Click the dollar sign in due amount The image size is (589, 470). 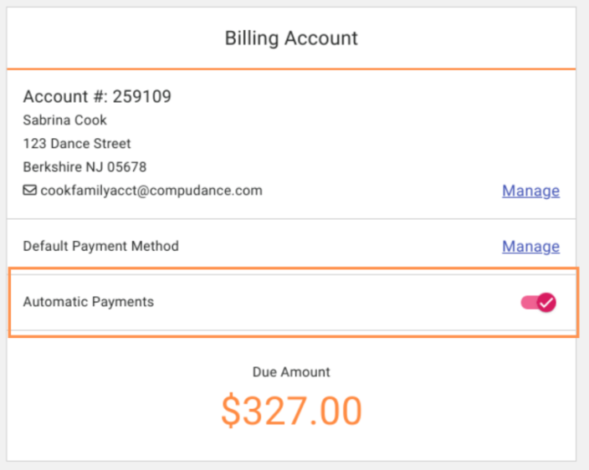pyautogui.click(x=231, y=411)
